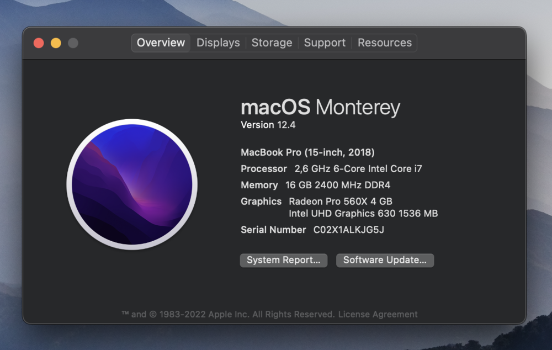Minimize window with the yellow button
Screen dimensions: 552x350
coord(56,43)
